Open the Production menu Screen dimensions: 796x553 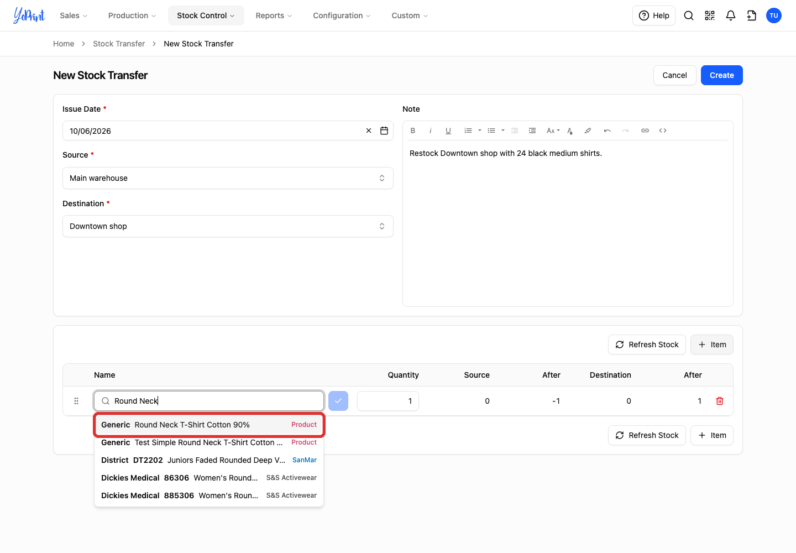click(x=132, y=15)
